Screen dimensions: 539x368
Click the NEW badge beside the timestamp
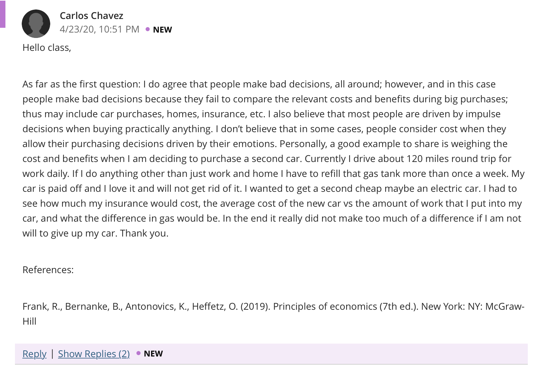coord(162,30)
